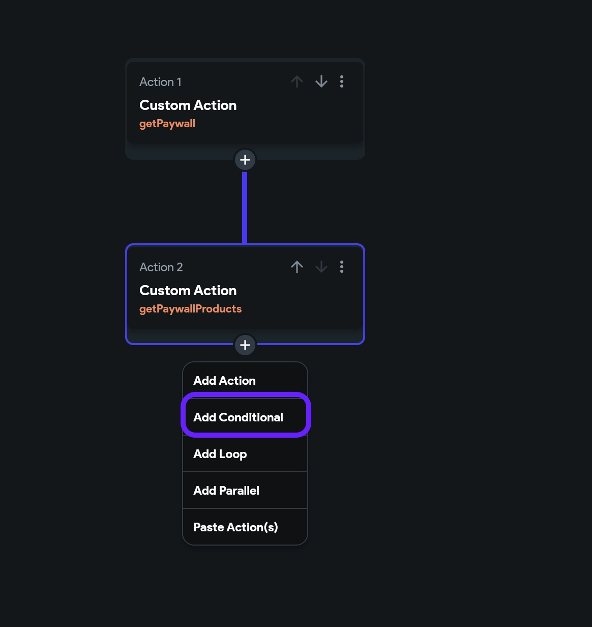Choose Add Loop in the popup menu
Screen dimensions: 592x627
(x=220, y=453)
